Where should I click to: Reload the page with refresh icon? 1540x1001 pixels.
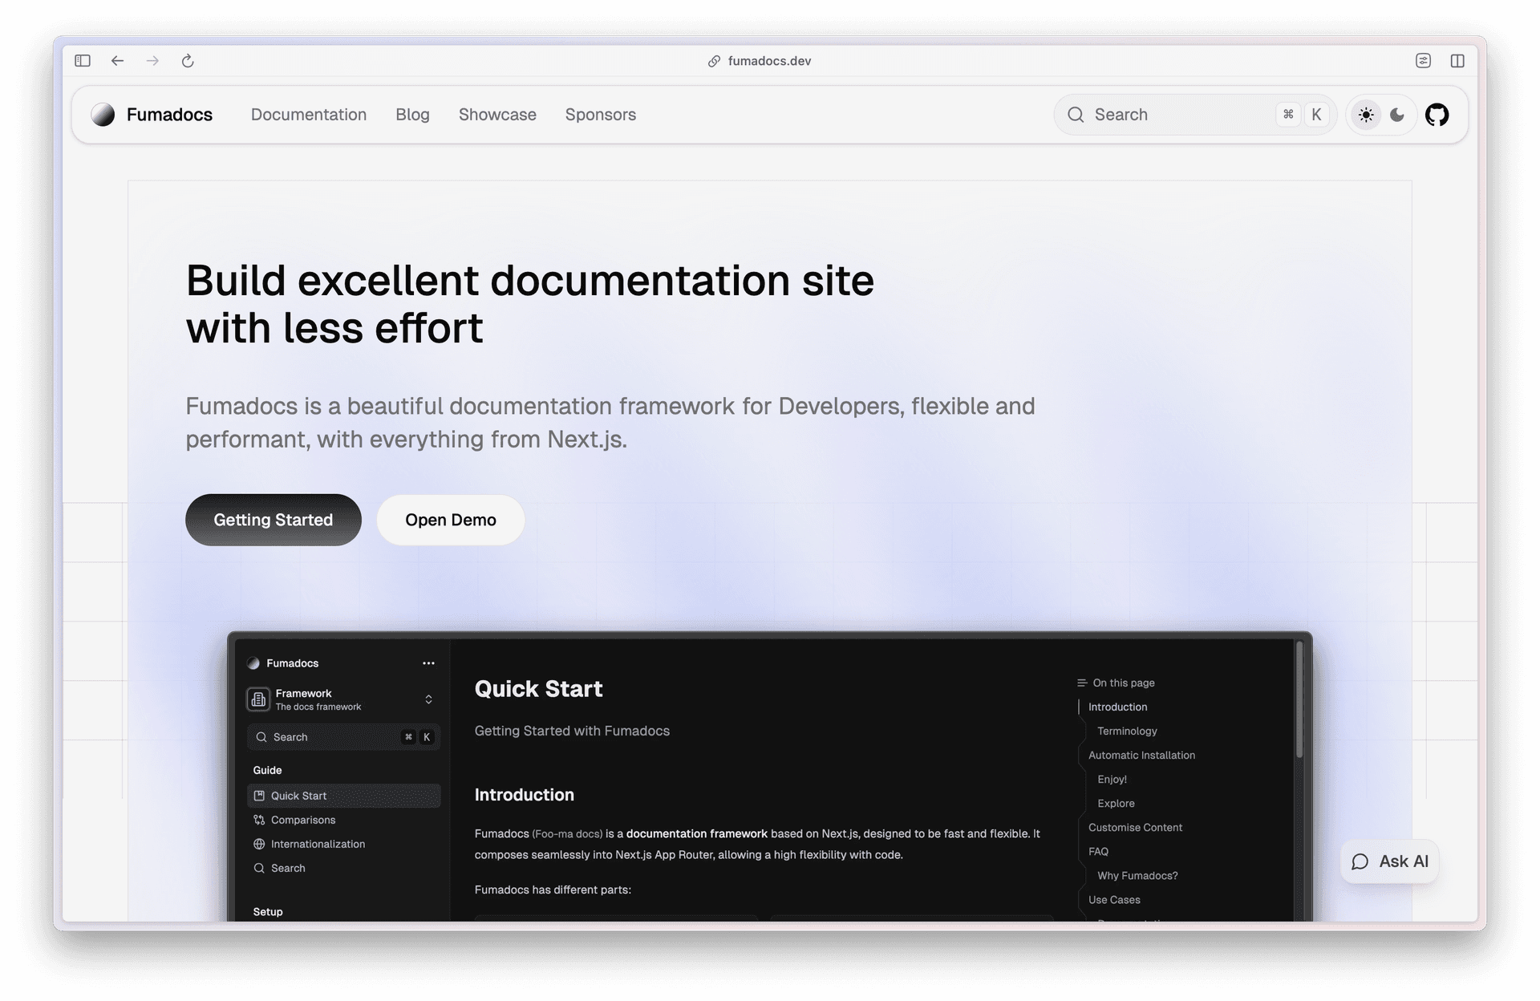point(188,61)
